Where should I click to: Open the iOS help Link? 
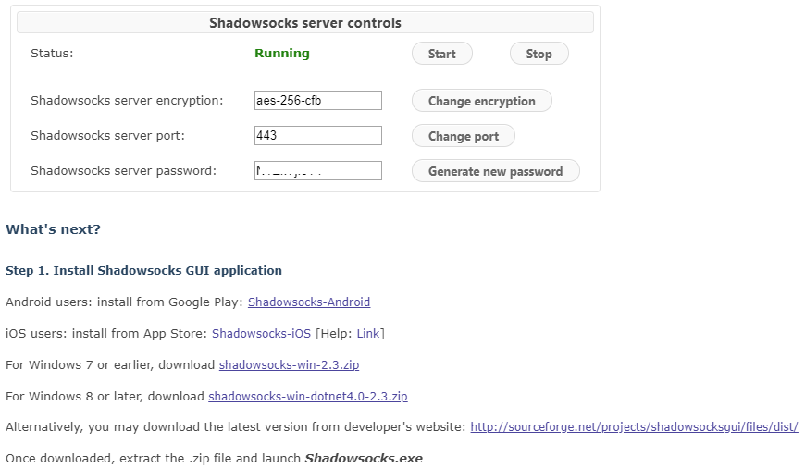coord(367,334)
